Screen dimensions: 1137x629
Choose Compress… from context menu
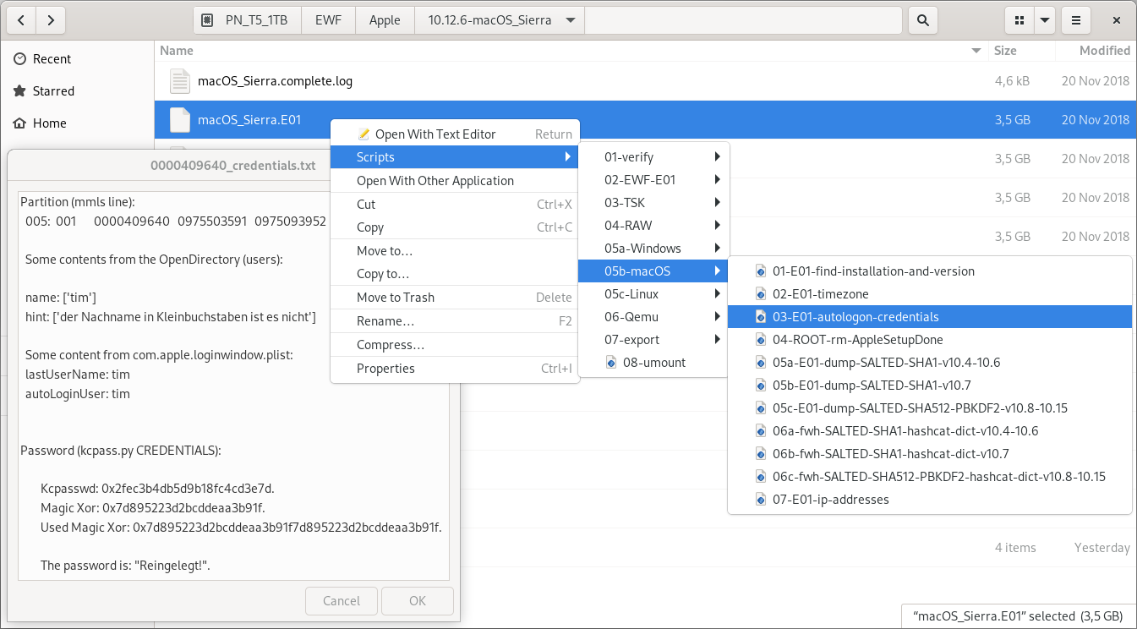pos(455,345)
